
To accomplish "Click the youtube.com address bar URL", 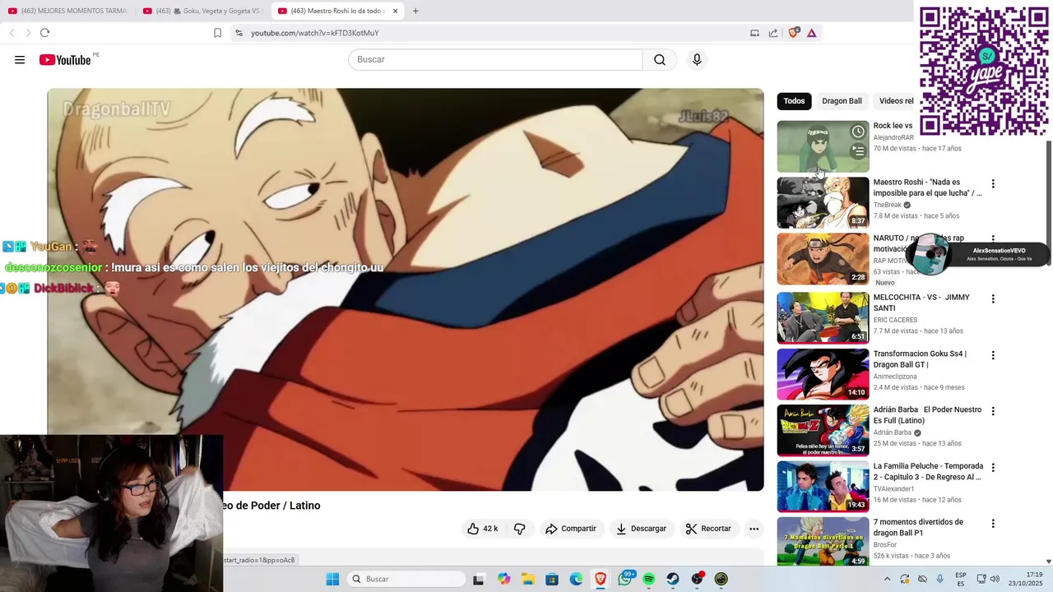I will tap(314, 33).
